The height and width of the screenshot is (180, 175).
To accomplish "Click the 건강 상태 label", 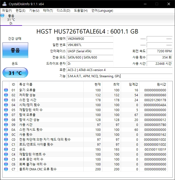I will 15,38.
